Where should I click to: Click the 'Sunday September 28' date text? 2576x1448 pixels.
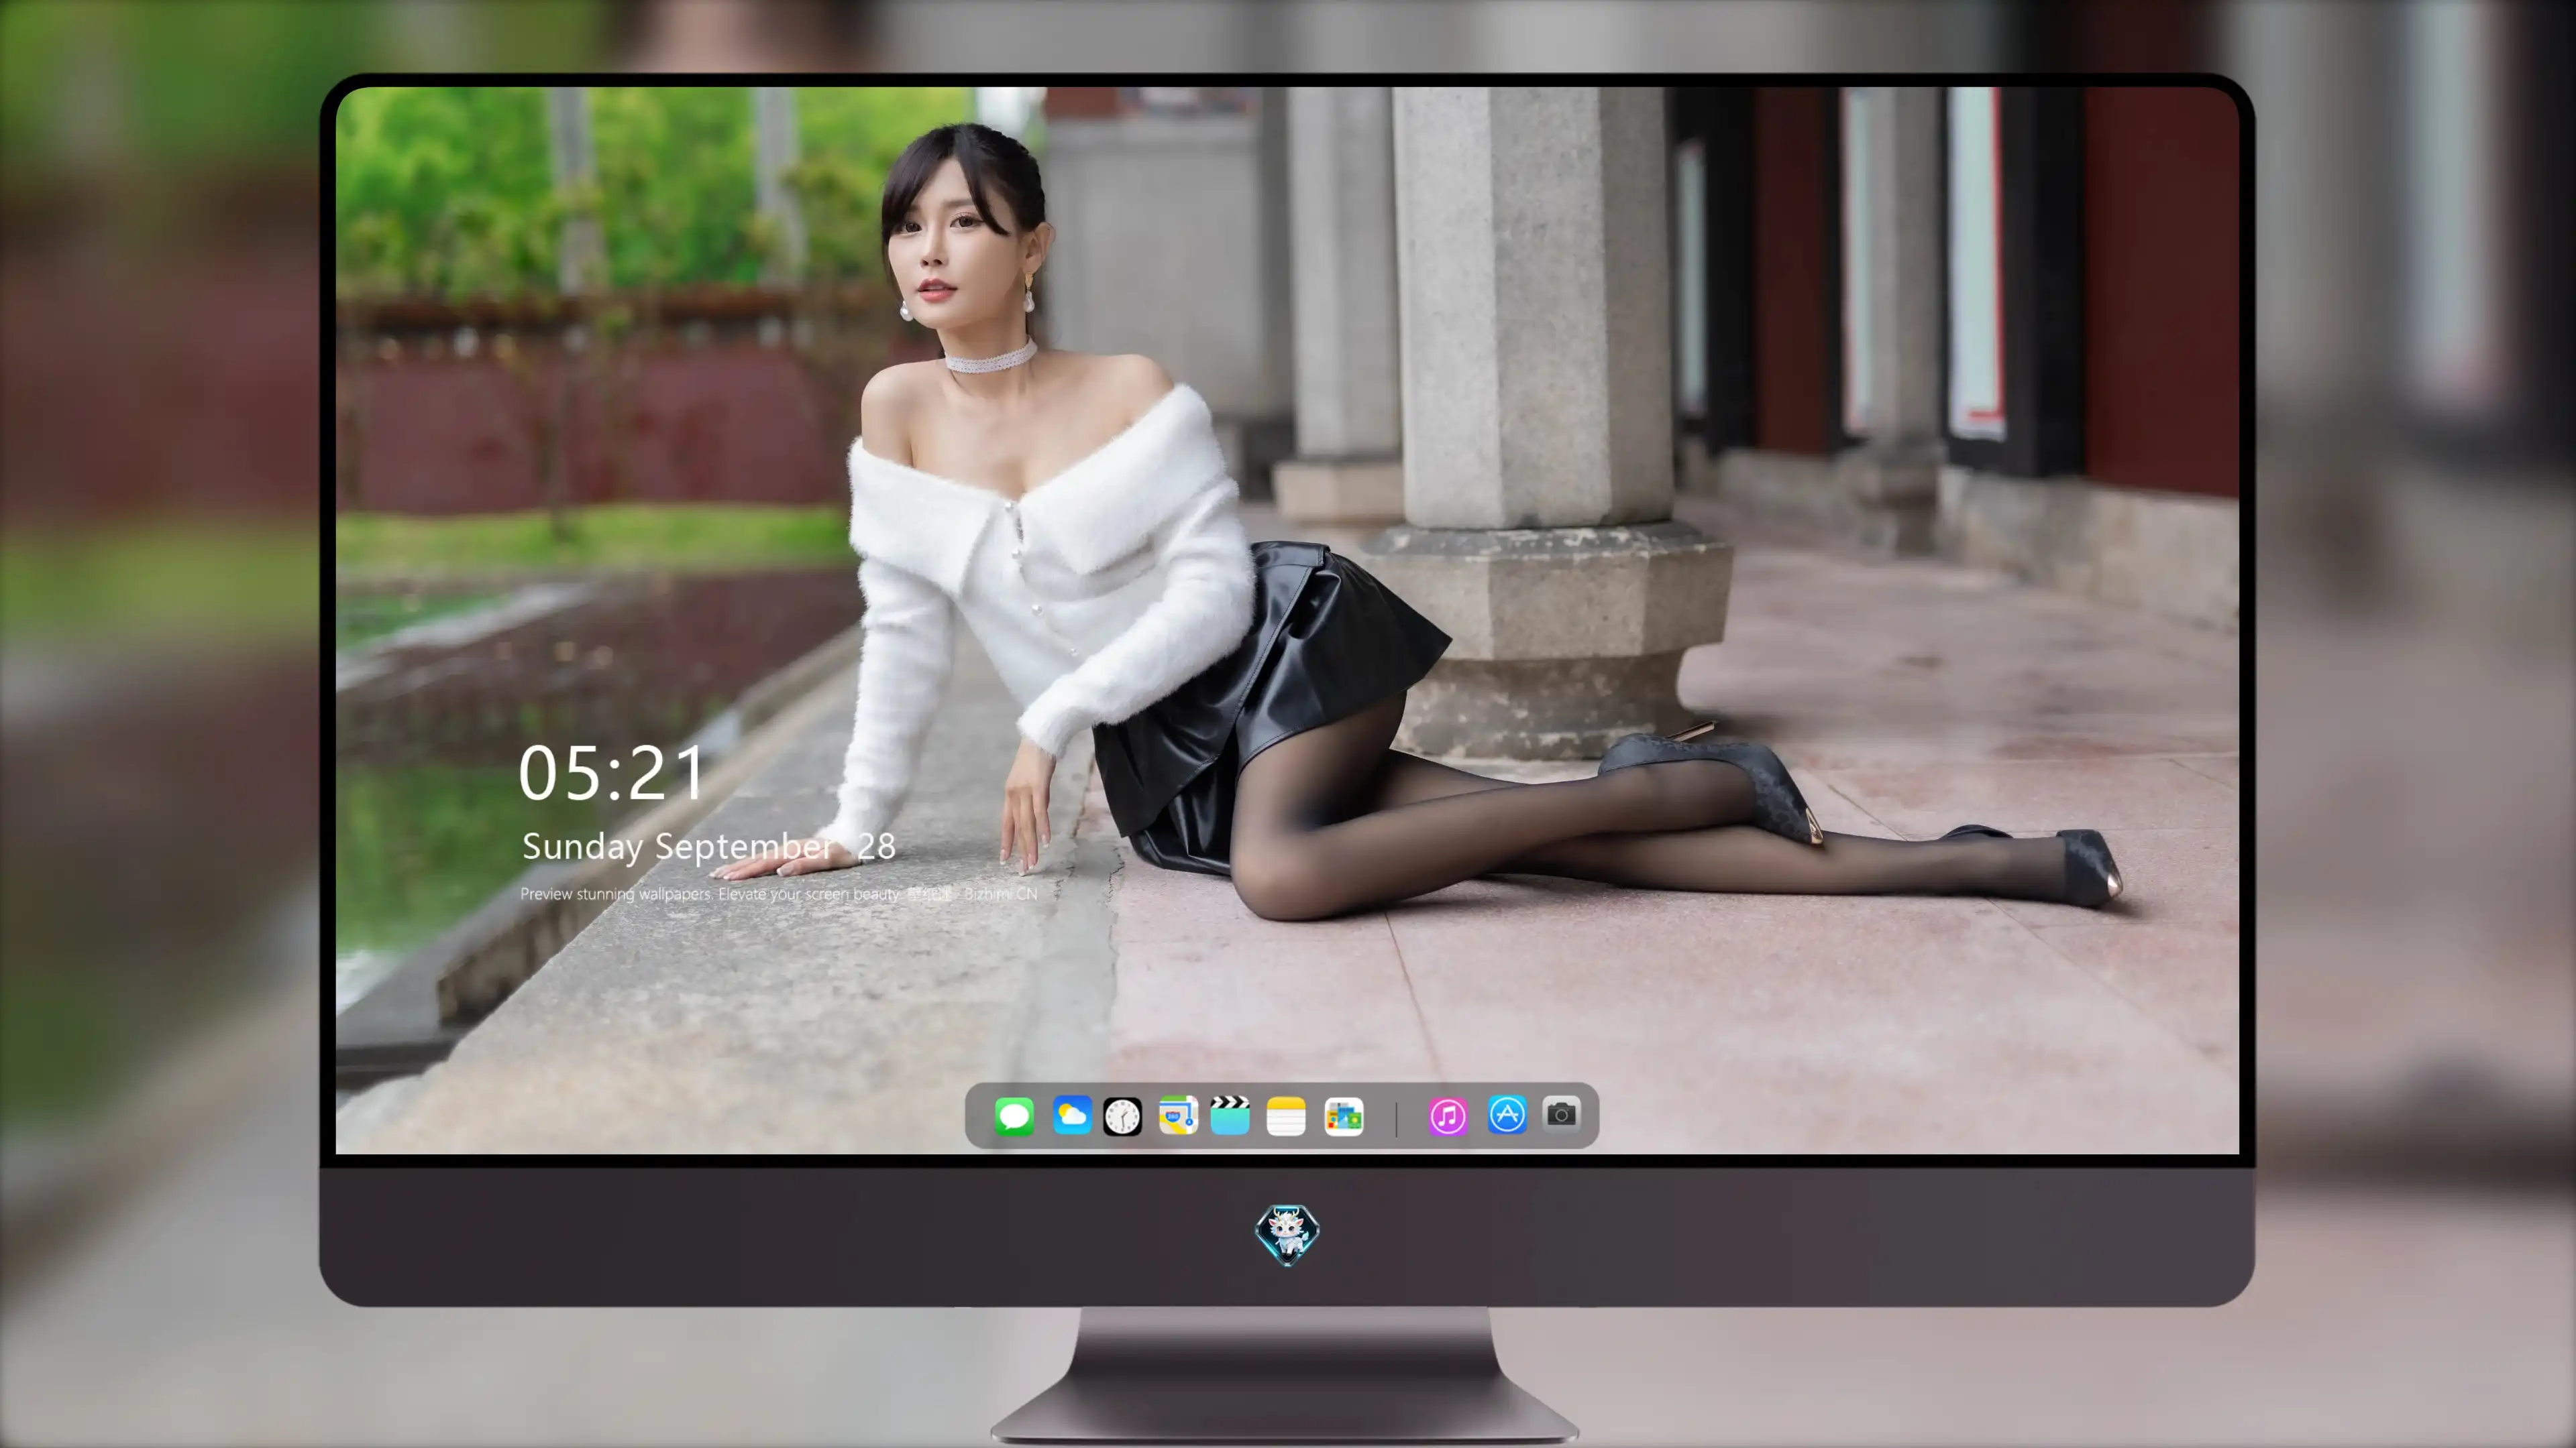[709, 847]
